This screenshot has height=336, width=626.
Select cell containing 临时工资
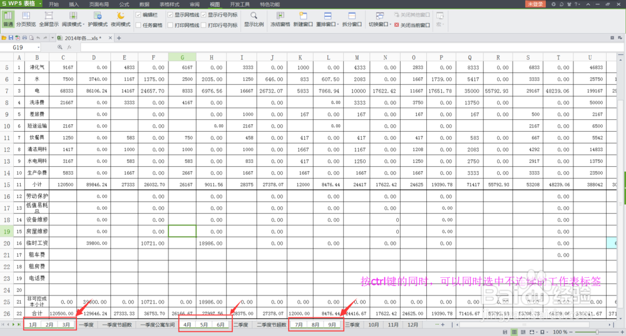coord(37,243)
